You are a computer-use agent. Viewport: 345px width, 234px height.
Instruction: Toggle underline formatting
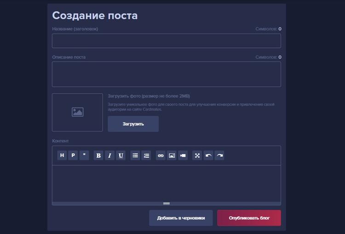(121, 155)
